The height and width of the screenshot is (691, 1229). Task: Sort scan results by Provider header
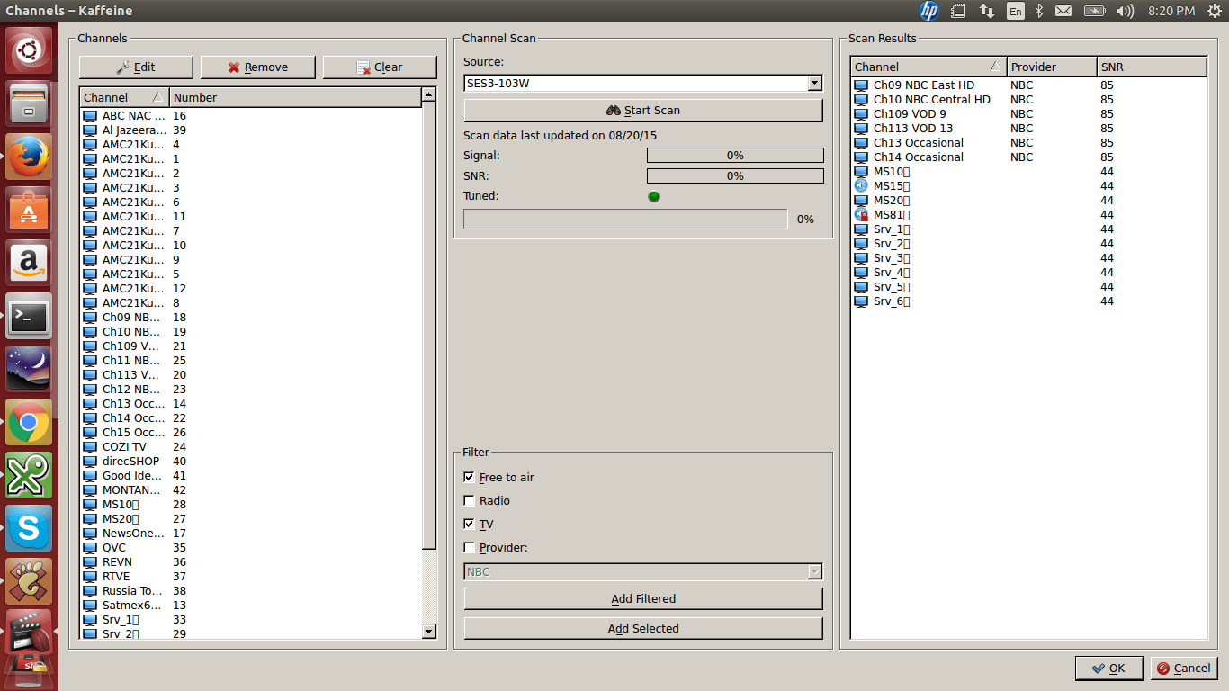tap(1052, 67)
